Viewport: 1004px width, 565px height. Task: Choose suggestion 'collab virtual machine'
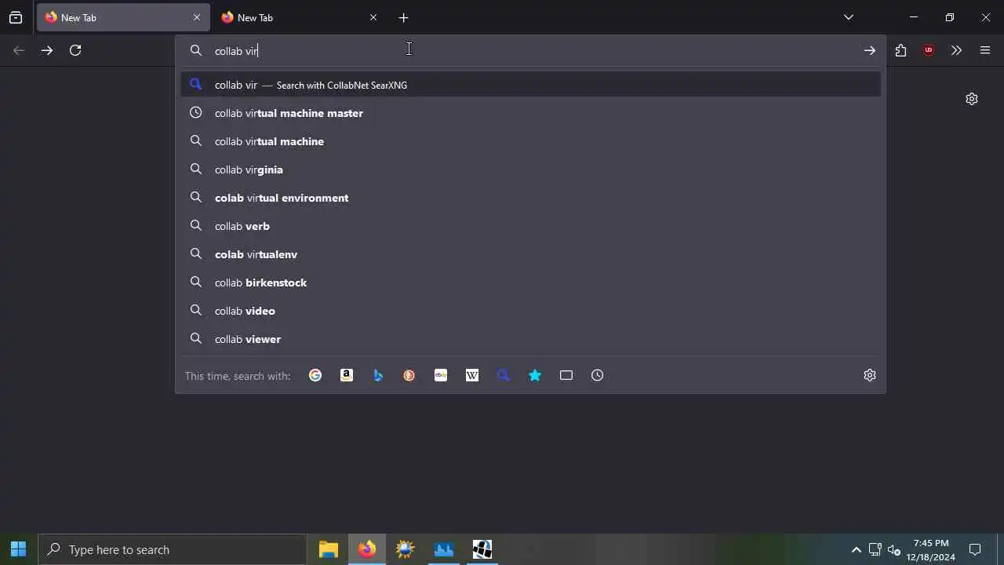[x=530, y=141]
